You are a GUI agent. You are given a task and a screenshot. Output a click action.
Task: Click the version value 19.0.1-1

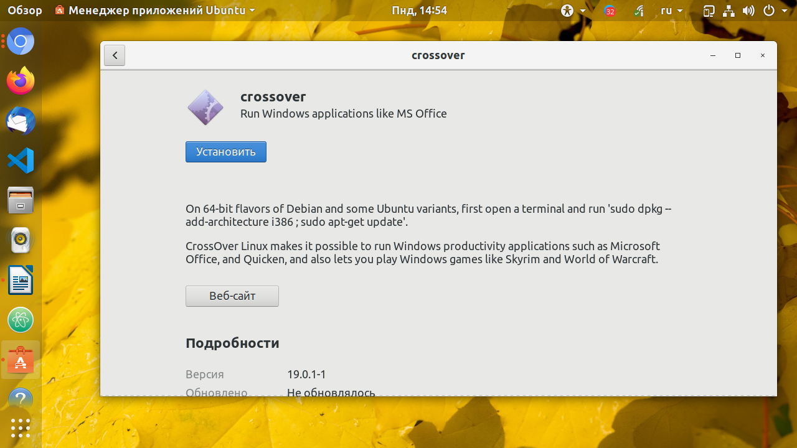tap(306, 375)
